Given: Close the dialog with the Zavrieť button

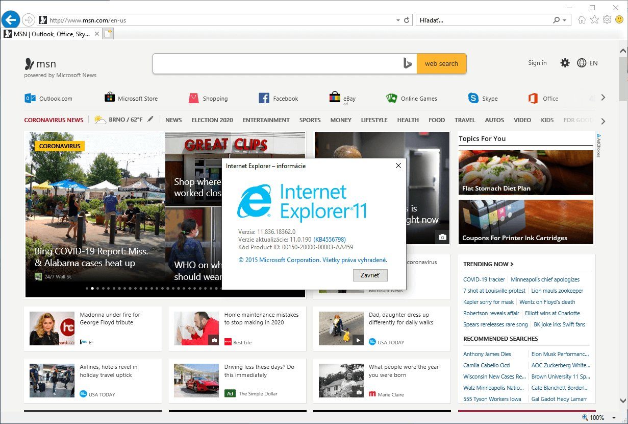Looking at the screenshot, I should click(x=370, y=275).
